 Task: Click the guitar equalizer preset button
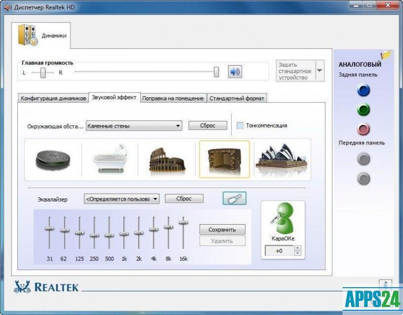tap(234, 198)
